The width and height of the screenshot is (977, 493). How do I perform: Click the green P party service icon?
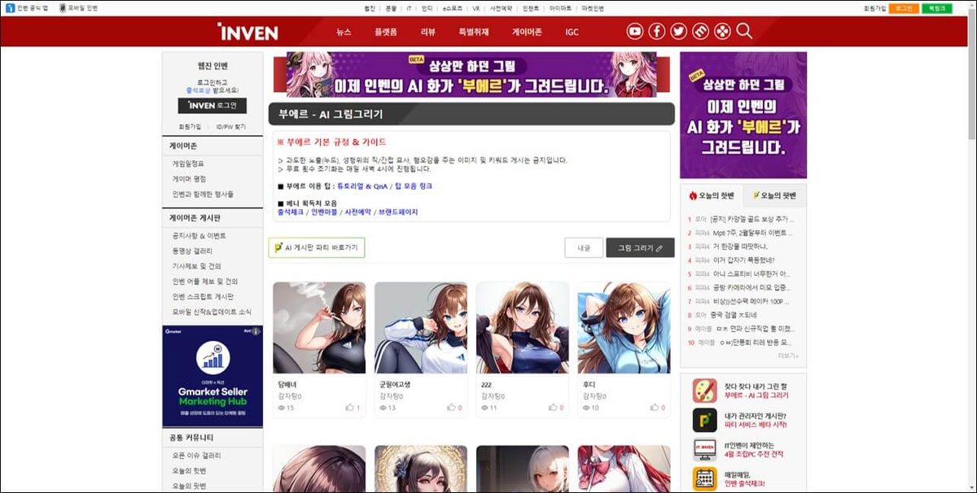pyautogui.click(x=704, y=420)
